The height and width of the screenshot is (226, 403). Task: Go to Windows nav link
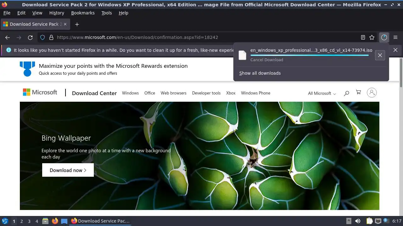(x=130, y=93)
